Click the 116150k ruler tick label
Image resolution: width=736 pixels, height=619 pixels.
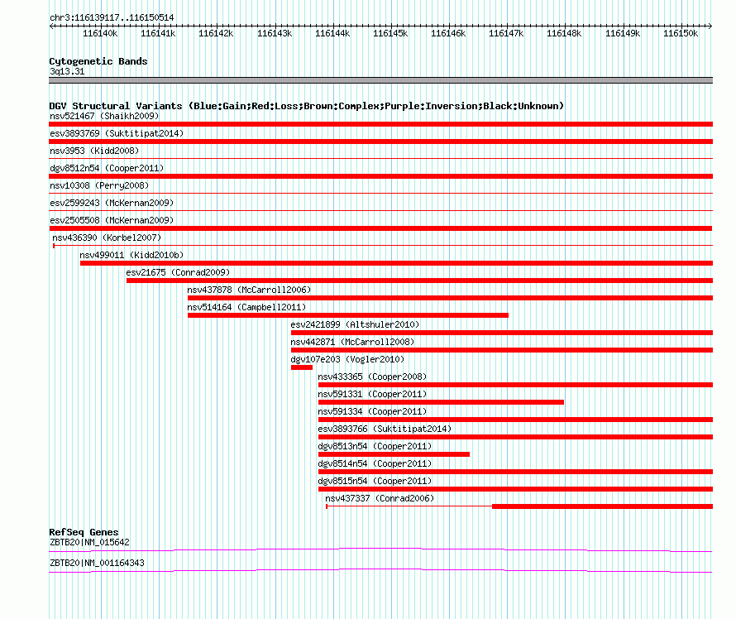point(680,33)
